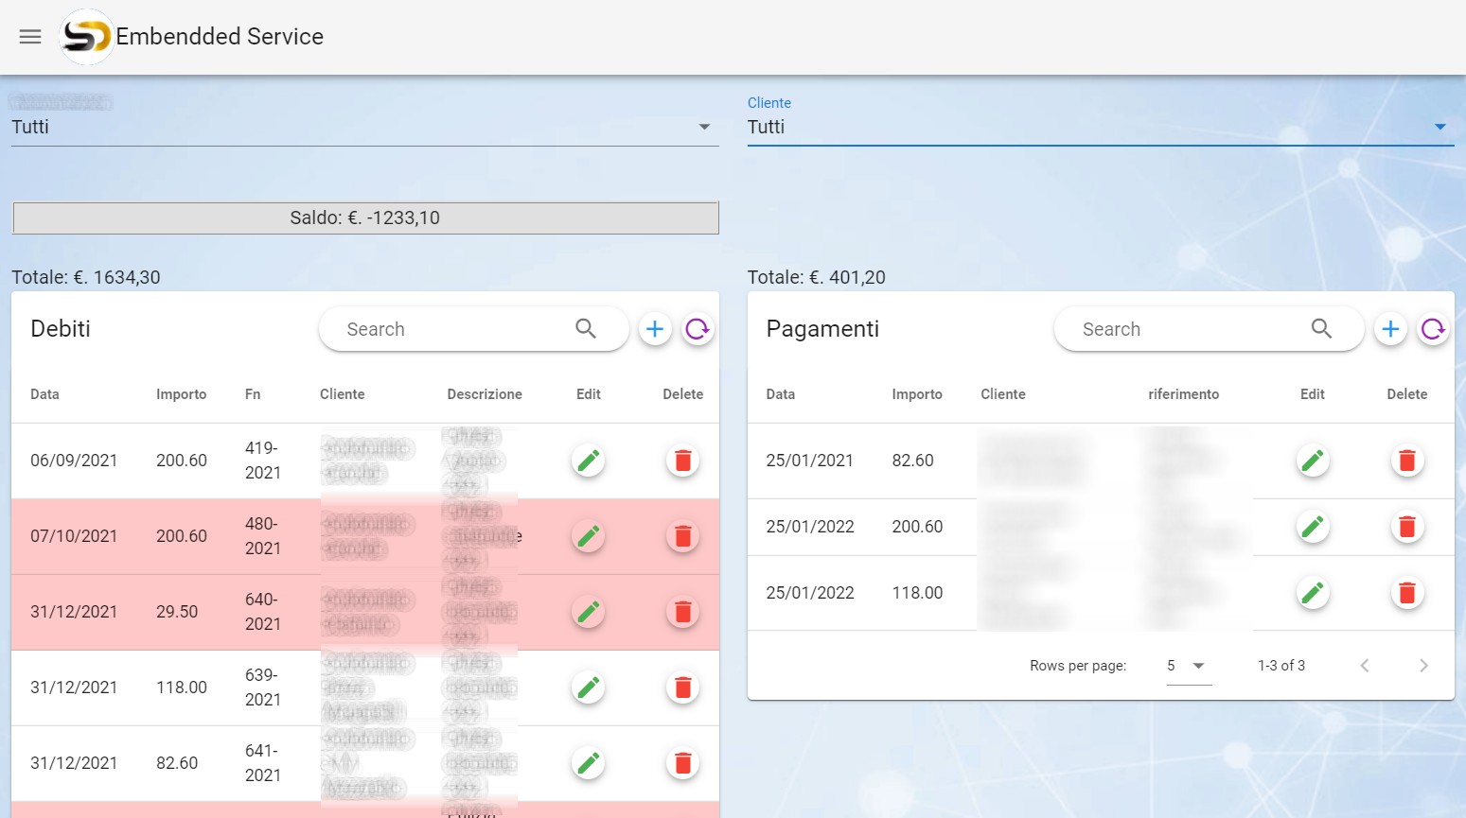The image size is (1466, 818).
Task: Delete the payment of 118.00
Action: [x=1407, y=593]
